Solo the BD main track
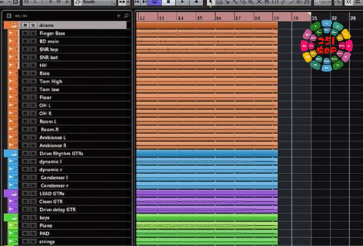The image size is (363, 246). pyautogui.click(x=33, y=41)
